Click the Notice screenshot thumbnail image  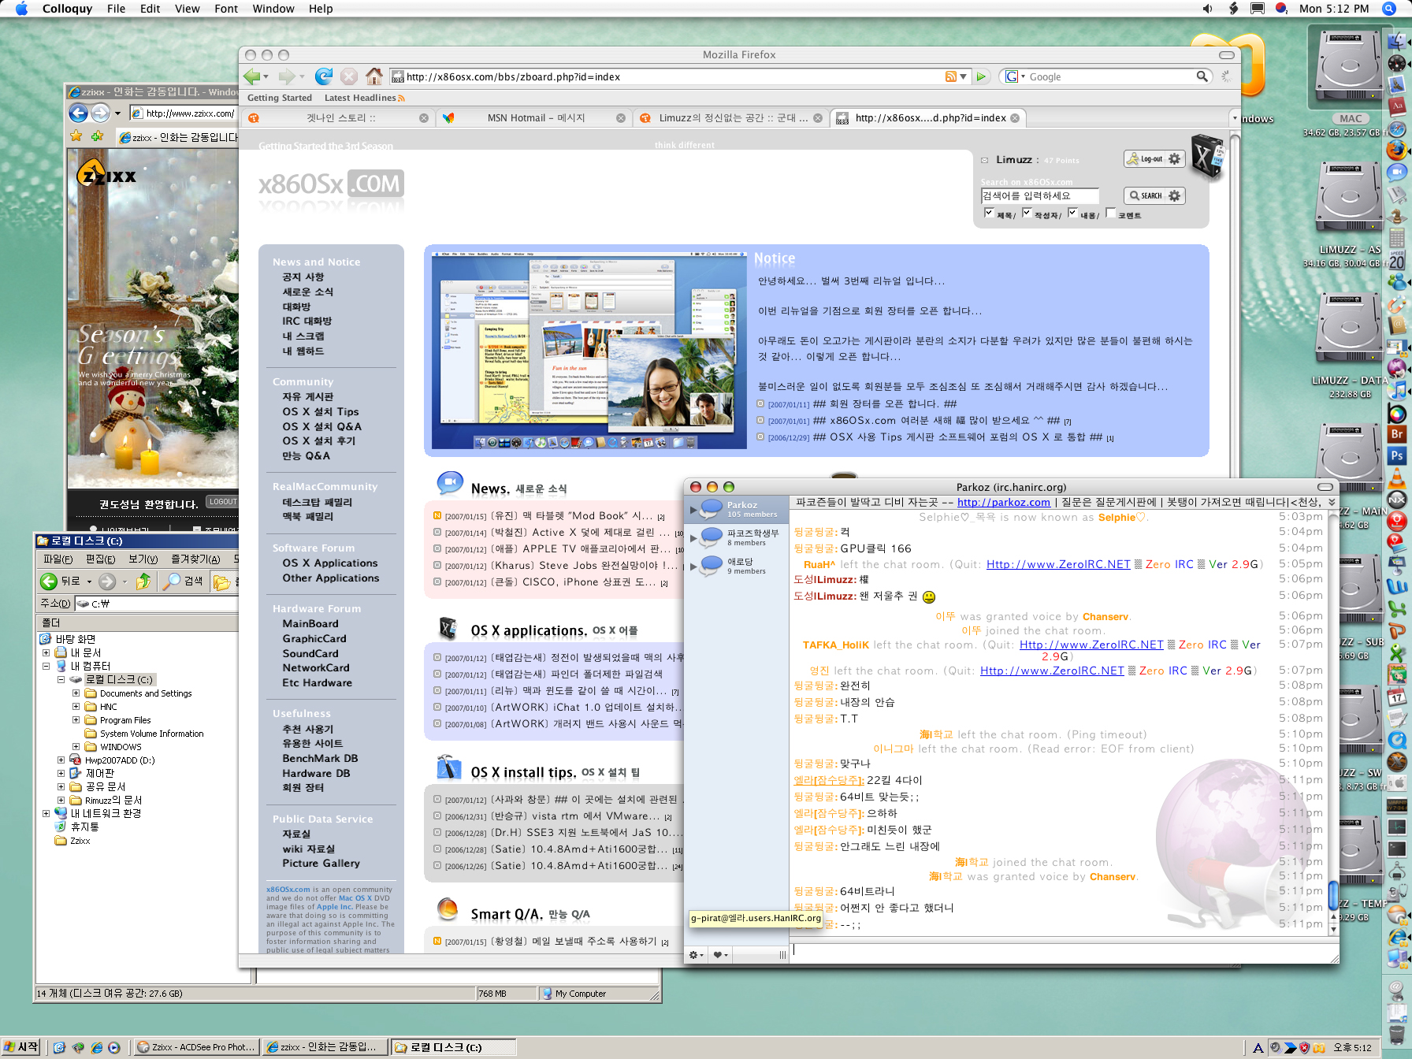click(589, 351)
